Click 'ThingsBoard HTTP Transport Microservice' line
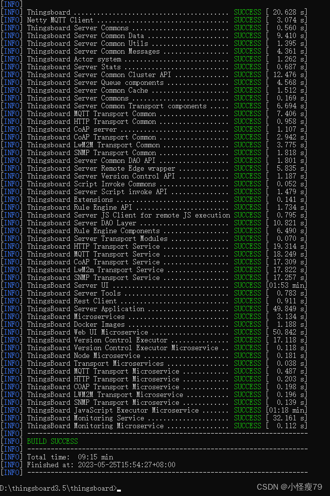 (154, 379)
